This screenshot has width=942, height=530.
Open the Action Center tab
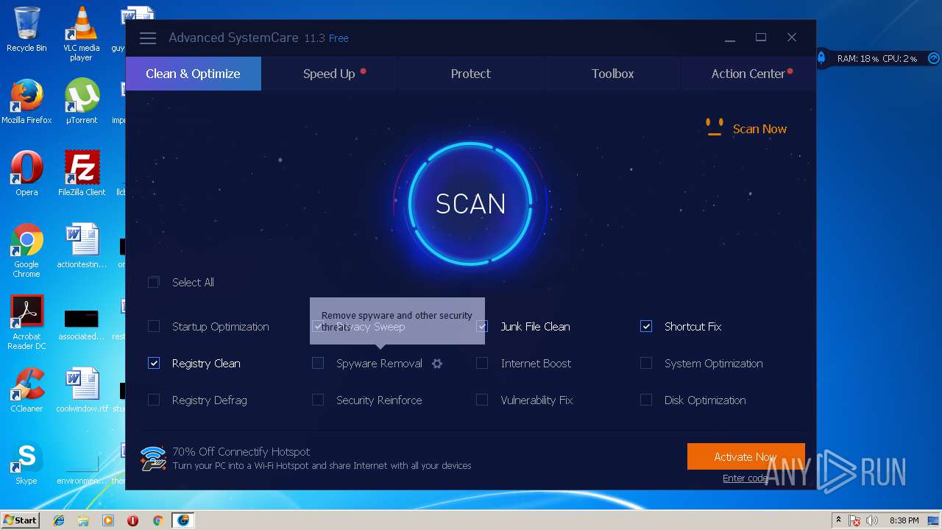point(748,74)
